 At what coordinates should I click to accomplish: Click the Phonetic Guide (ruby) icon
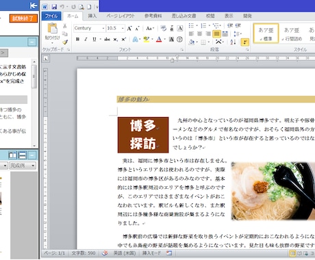[x=172, y=28]
